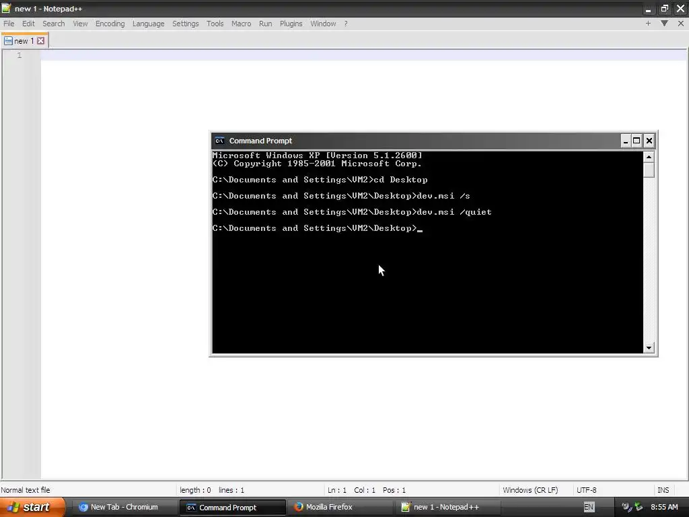Click line number 1 in the margin
This screenshot has width=689, height=517.
(20, 55)
